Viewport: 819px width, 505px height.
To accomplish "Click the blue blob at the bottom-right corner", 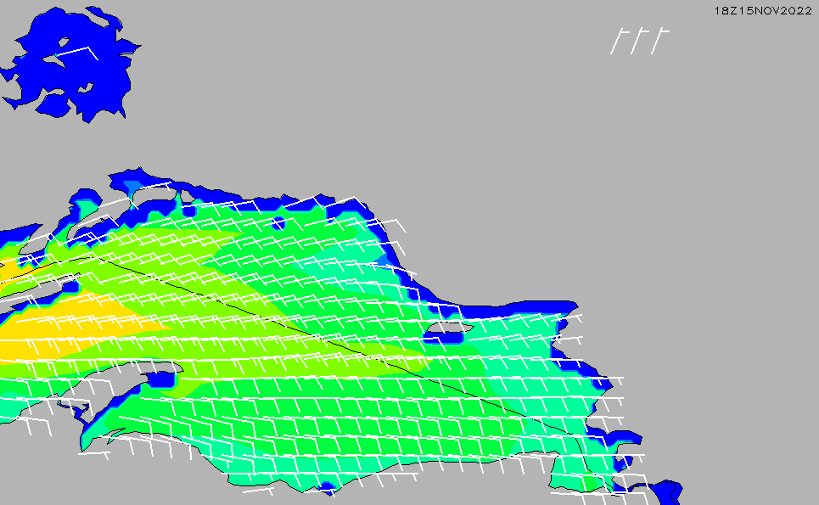I will 667,491.
